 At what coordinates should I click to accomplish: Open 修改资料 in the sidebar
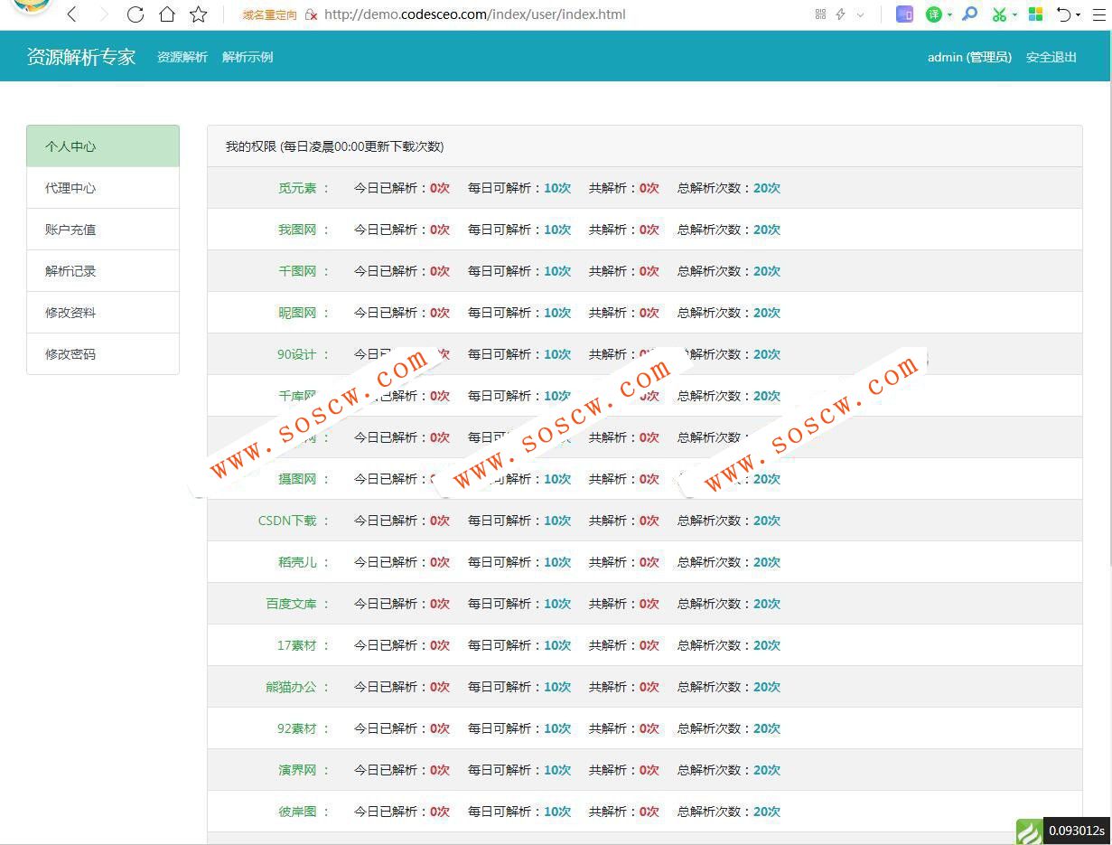tap(103, 313)
